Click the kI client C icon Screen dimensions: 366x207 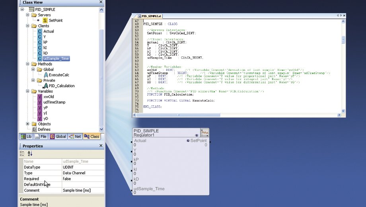40,48
